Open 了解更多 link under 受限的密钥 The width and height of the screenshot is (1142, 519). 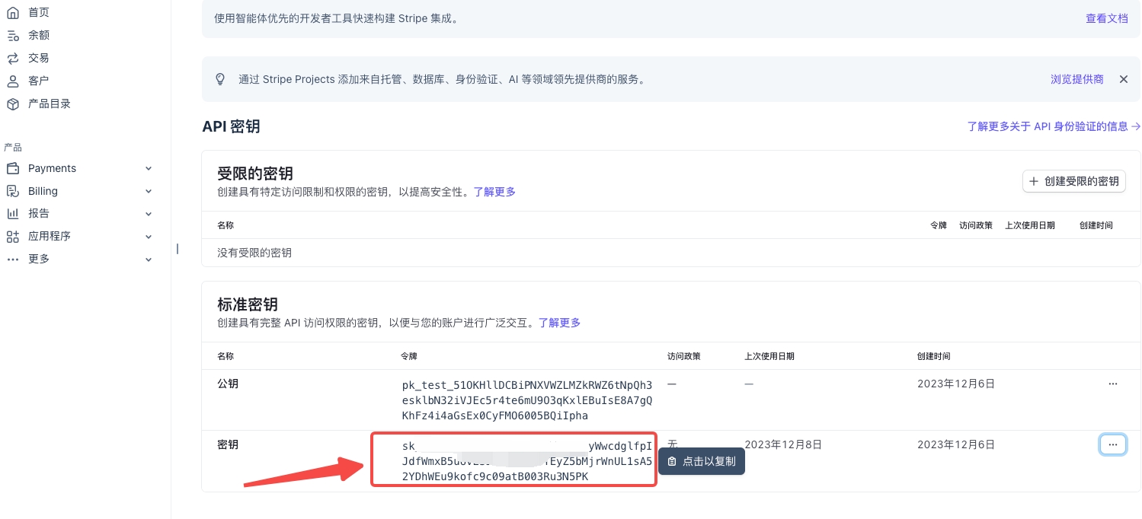point(494,192)
